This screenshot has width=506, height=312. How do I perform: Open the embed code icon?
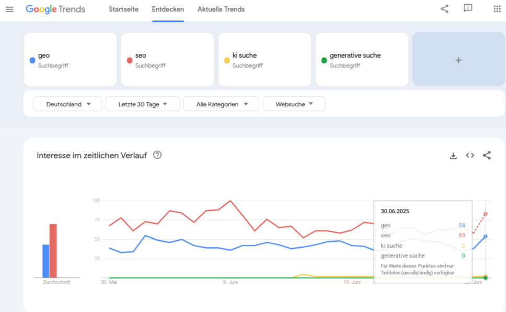[x=470, y=155]
